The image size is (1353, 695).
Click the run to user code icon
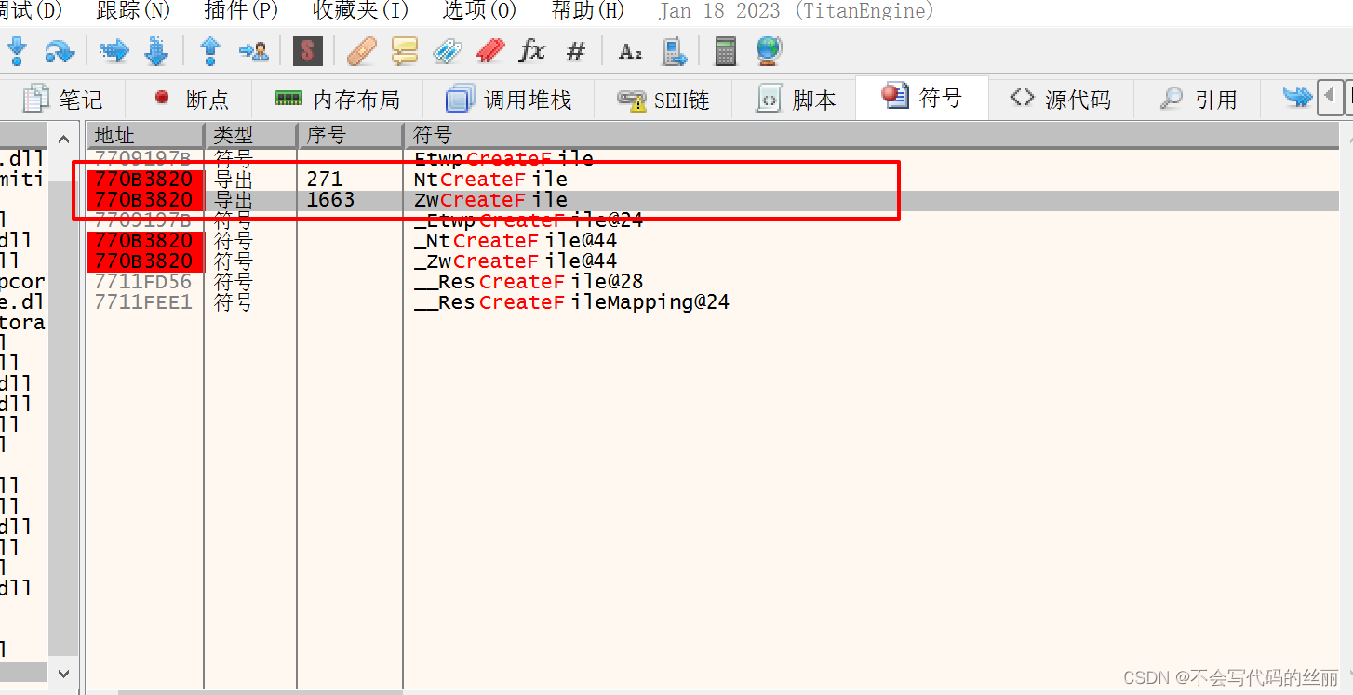tap(253, 50)
